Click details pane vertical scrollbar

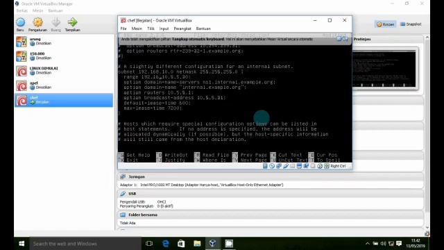coord(427,132)
